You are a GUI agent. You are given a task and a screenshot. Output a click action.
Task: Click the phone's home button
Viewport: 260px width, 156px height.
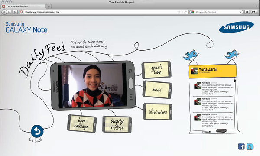[131, 83]
